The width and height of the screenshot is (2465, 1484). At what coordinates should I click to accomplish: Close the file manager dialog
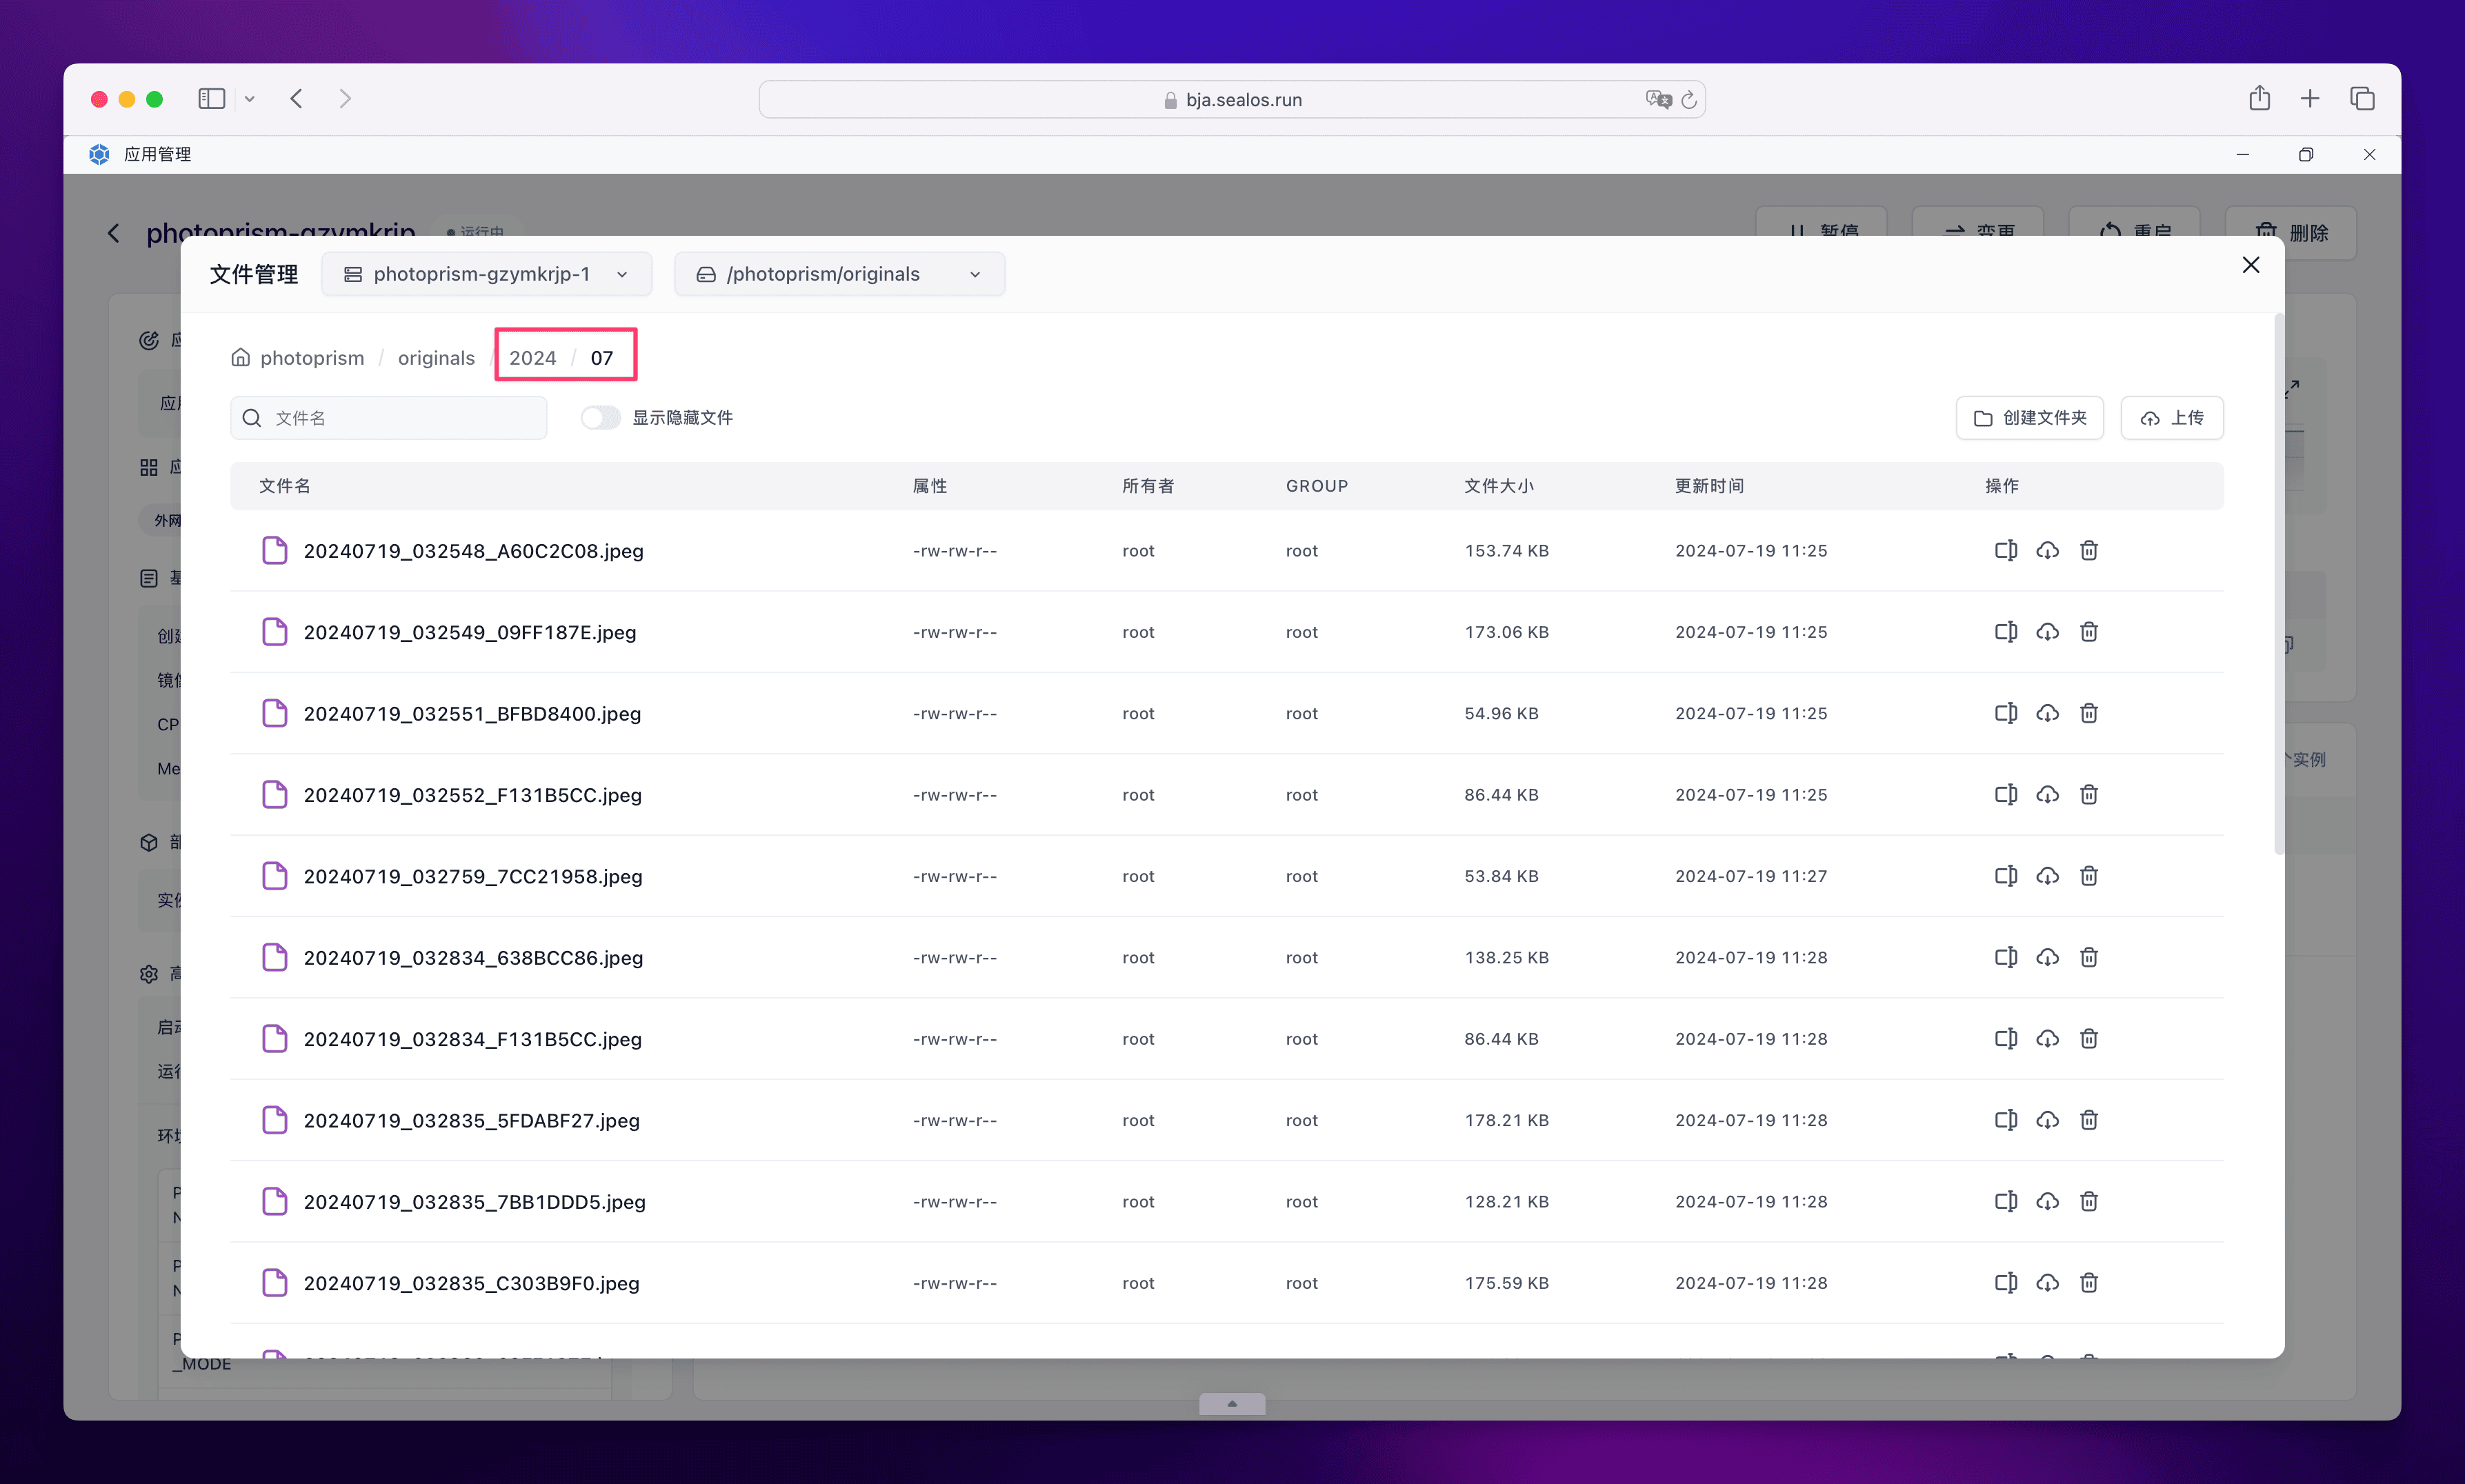pyautogui.click(x=2250, y=265)
